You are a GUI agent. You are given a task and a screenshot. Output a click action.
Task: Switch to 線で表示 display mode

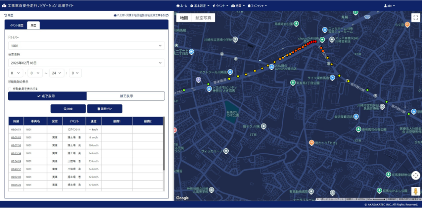point(126,96)
